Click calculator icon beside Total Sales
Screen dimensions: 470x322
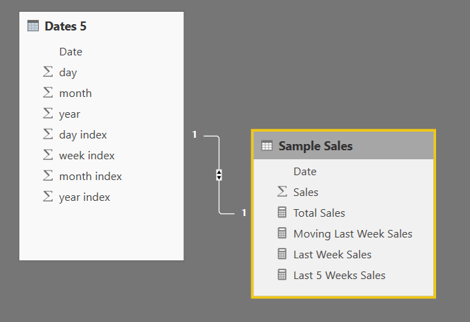[282, 213]
